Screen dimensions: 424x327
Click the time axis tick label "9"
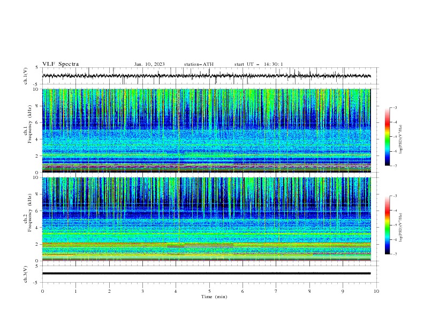pyautogui.click(x=343, y=291)
